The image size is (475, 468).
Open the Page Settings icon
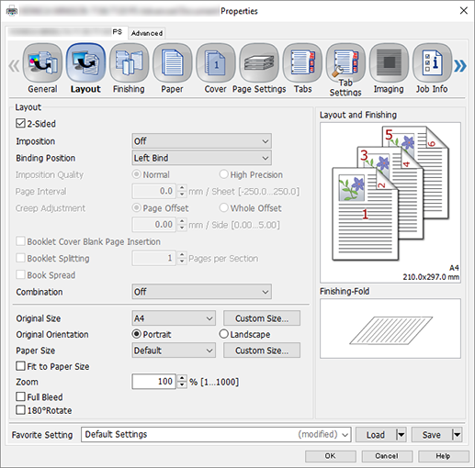tap(259, 63)
